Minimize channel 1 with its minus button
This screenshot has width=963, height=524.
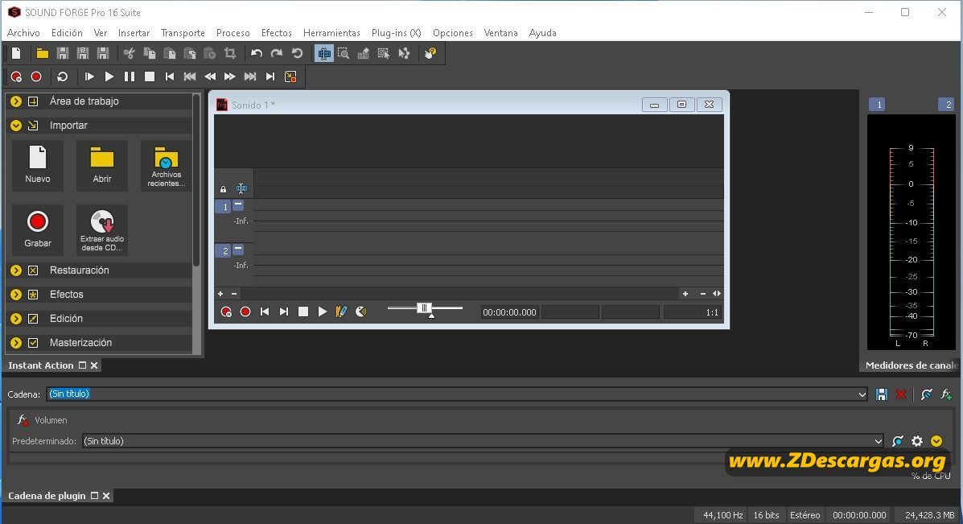[238, 205]
